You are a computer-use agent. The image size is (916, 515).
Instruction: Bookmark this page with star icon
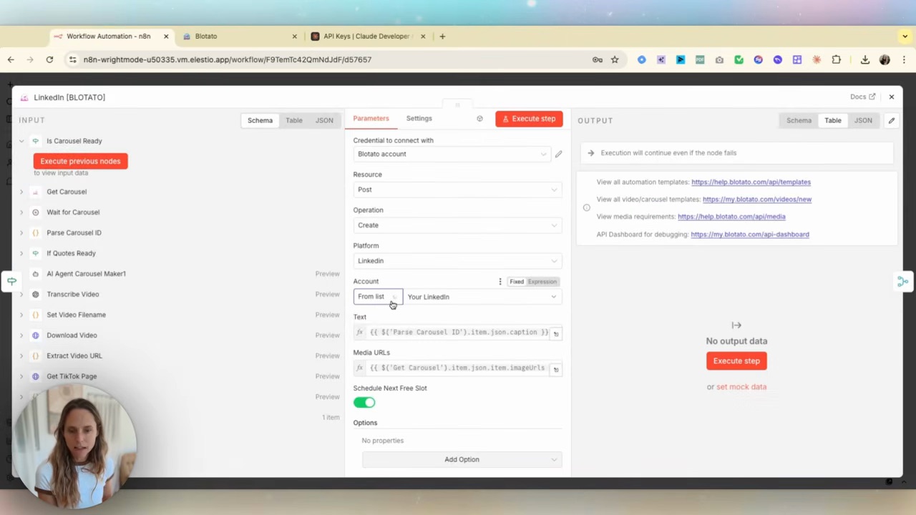pos(615,60)
